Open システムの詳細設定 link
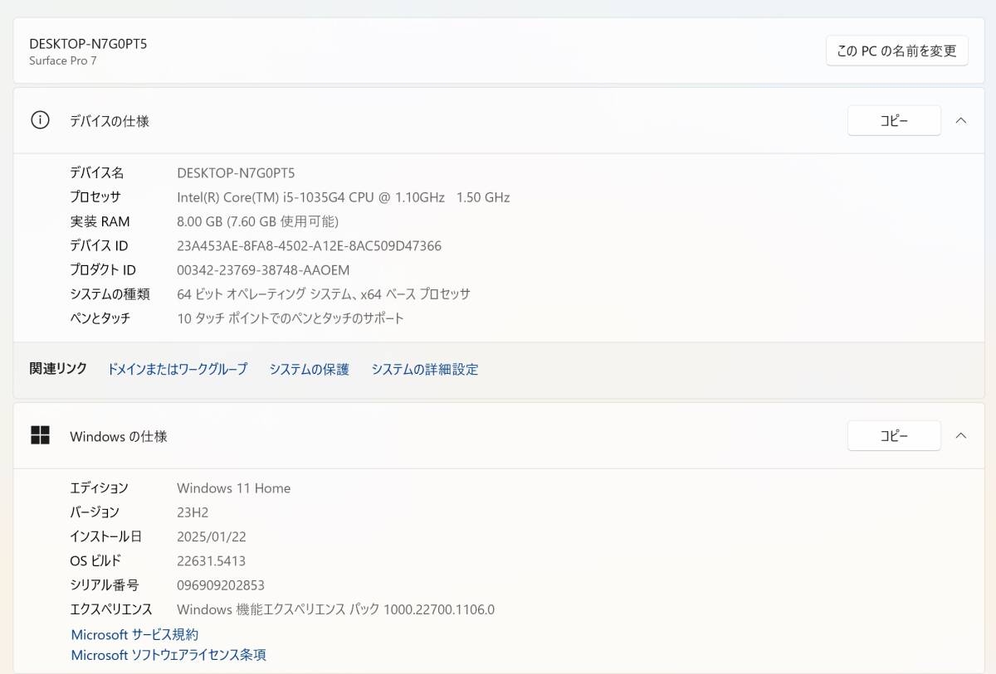The width and height of the screenshot is (996, 674). tap(425, 369)
